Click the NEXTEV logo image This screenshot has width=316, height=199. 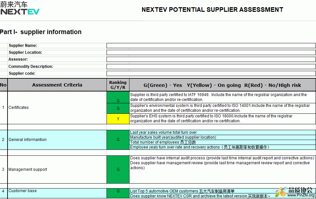point(20,8)
